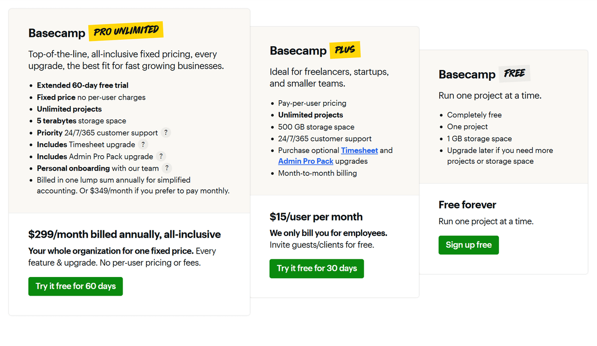The width and height of the screenshot is (597, 346).
Task: Click the yellow PLUS badge
Action: 345,50
